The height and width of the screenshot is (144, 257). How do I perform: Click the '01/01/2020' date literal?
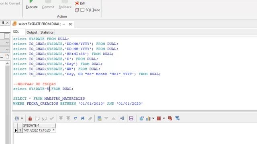point(129,104)
